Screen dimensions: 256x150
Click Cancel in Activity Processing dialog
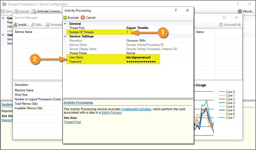point(88,18)
